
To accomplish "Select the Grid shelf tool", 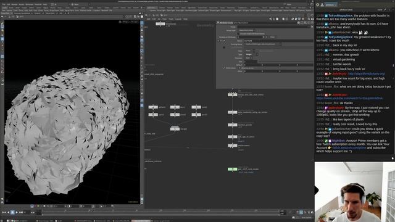I will [26, 10].
